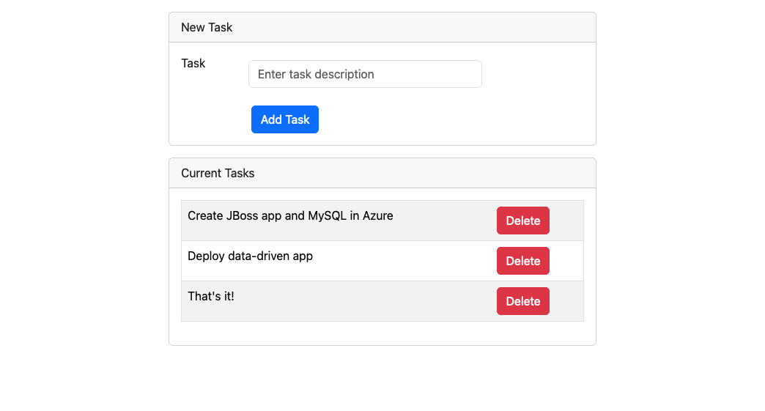Image resolution: width=765 pixels, height=411 pixels.
Task: Select the Create JBoss app and MySQL text
Action: 290,215
